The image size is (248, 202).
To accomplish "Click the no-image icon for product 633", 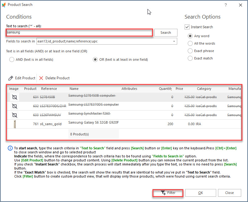I will click(x=15, y=115).
